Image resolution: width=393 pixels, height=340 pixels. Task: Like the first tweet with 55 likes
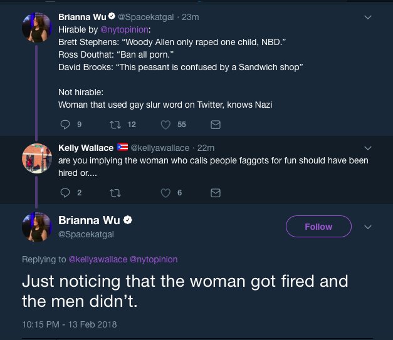[x=165, y=125]
